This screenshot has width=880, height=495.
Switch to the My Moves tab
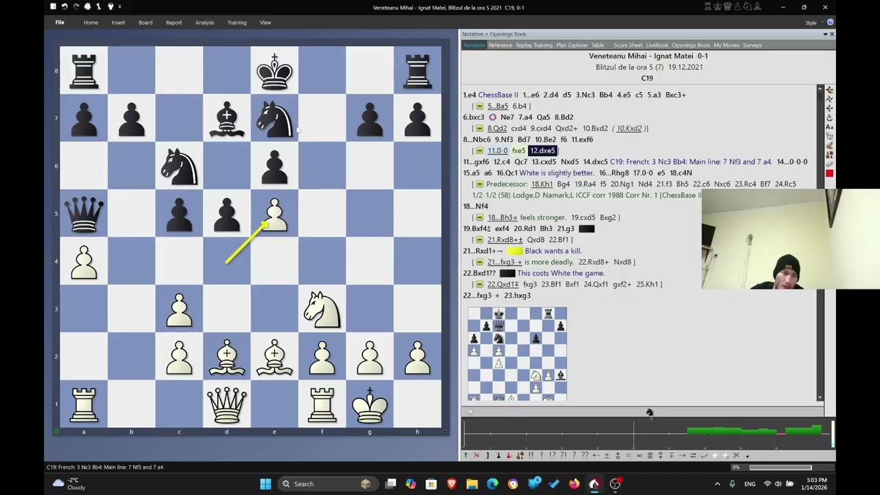(x=727, y=45)
